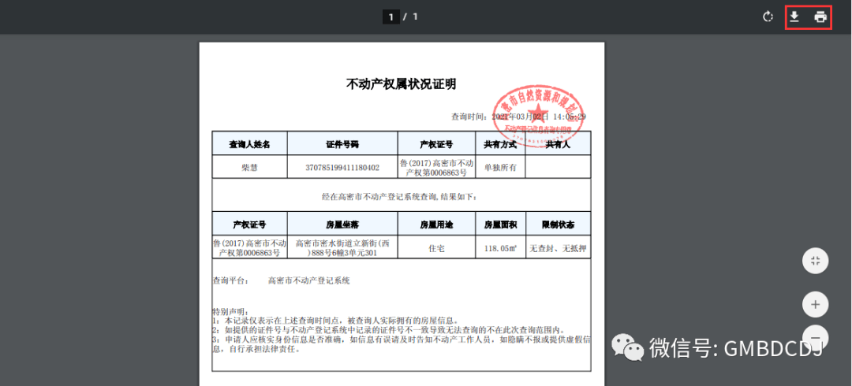Click the rotate clockwise icon
This screenshot has height=386, width=852.
(768, 17)
